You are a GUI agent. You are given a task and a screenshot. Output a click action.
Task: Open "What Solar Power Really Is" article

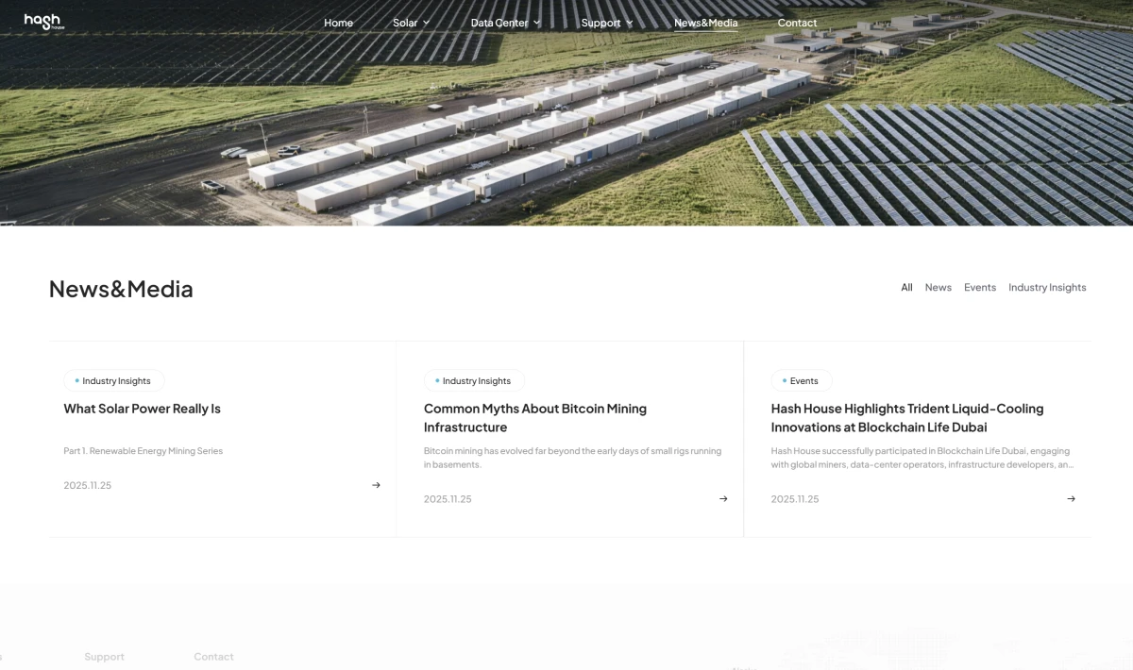(142, 409)
